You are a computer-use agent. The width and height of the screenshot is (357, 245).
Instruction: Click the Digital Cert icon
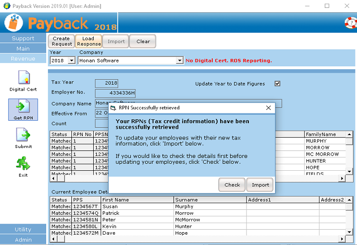point(23,78)
